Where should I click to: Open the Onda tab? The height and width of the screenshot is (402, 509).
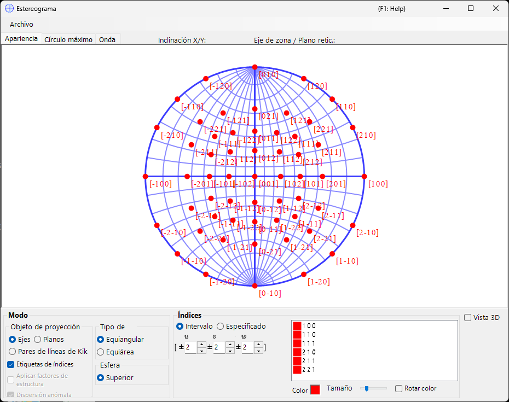pyautogui.click(x=107, y=39)
